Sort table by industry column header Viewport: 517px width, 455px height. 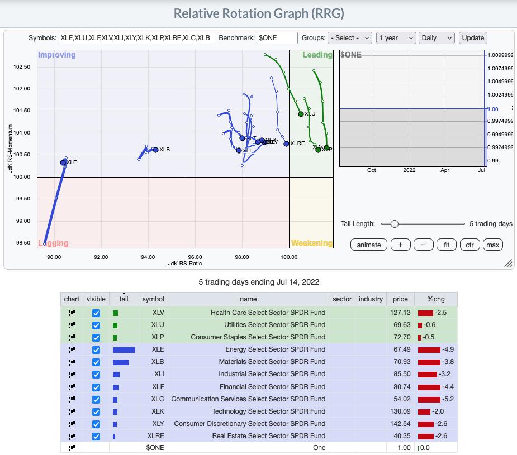371,299
